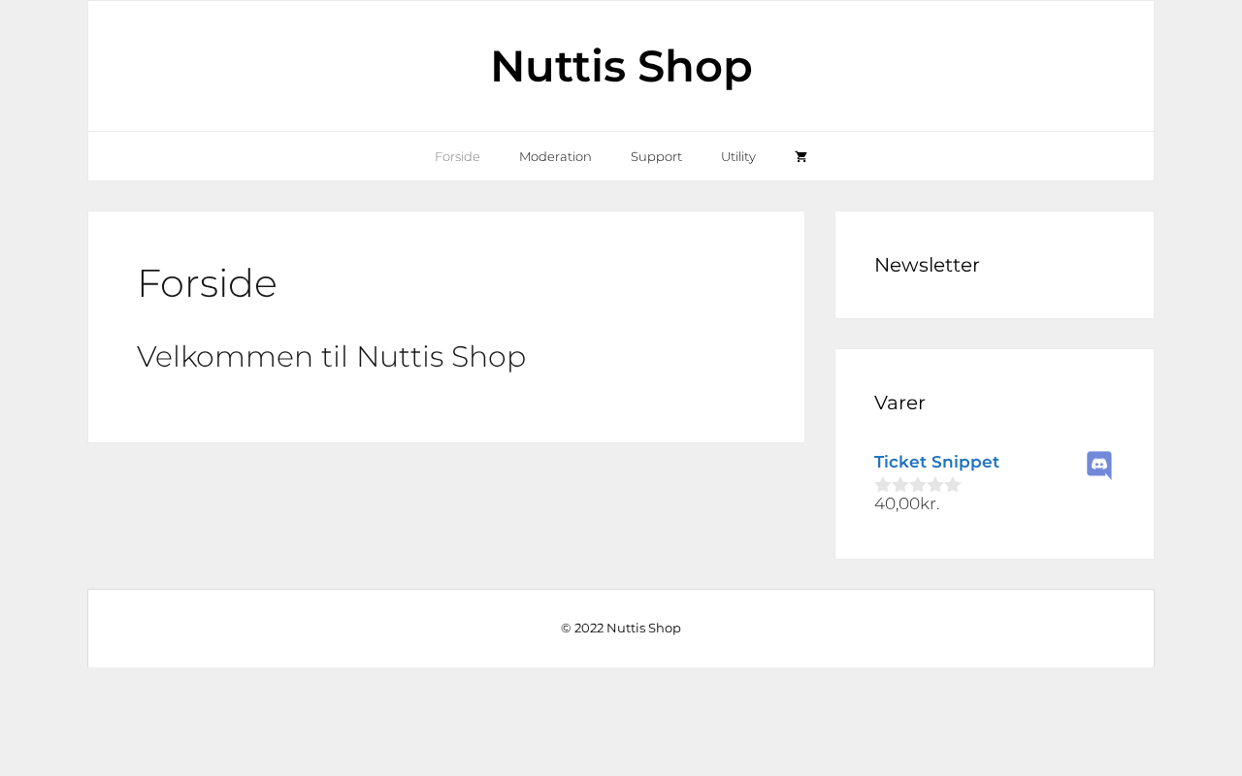Click the third rating star
This screenshot has height=776, width=1242.
[x=918, y=485]
